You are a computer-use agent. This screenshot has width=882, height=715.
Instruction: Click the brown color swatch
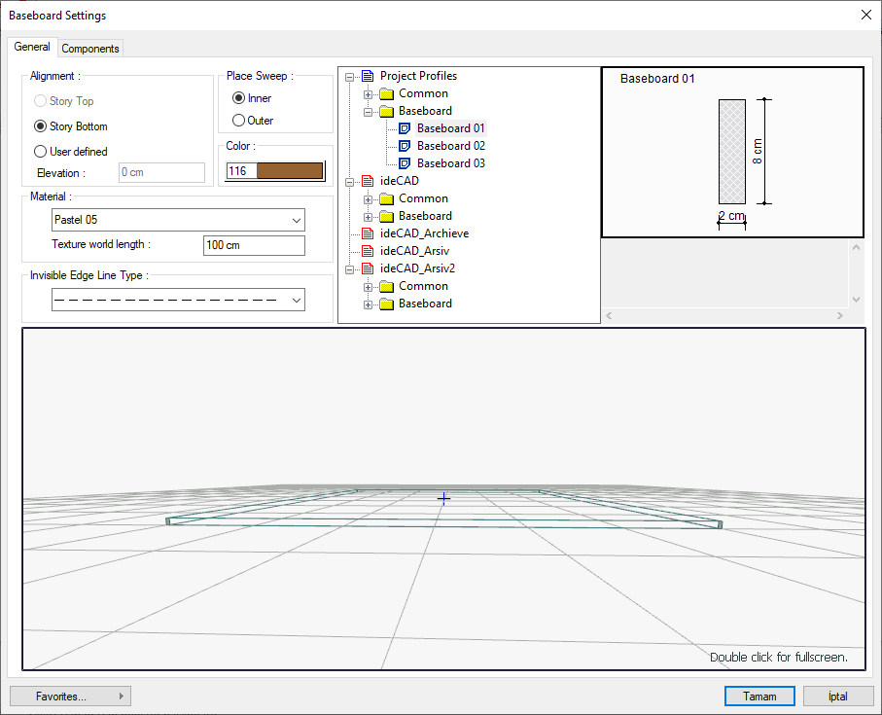coord(289,171)
